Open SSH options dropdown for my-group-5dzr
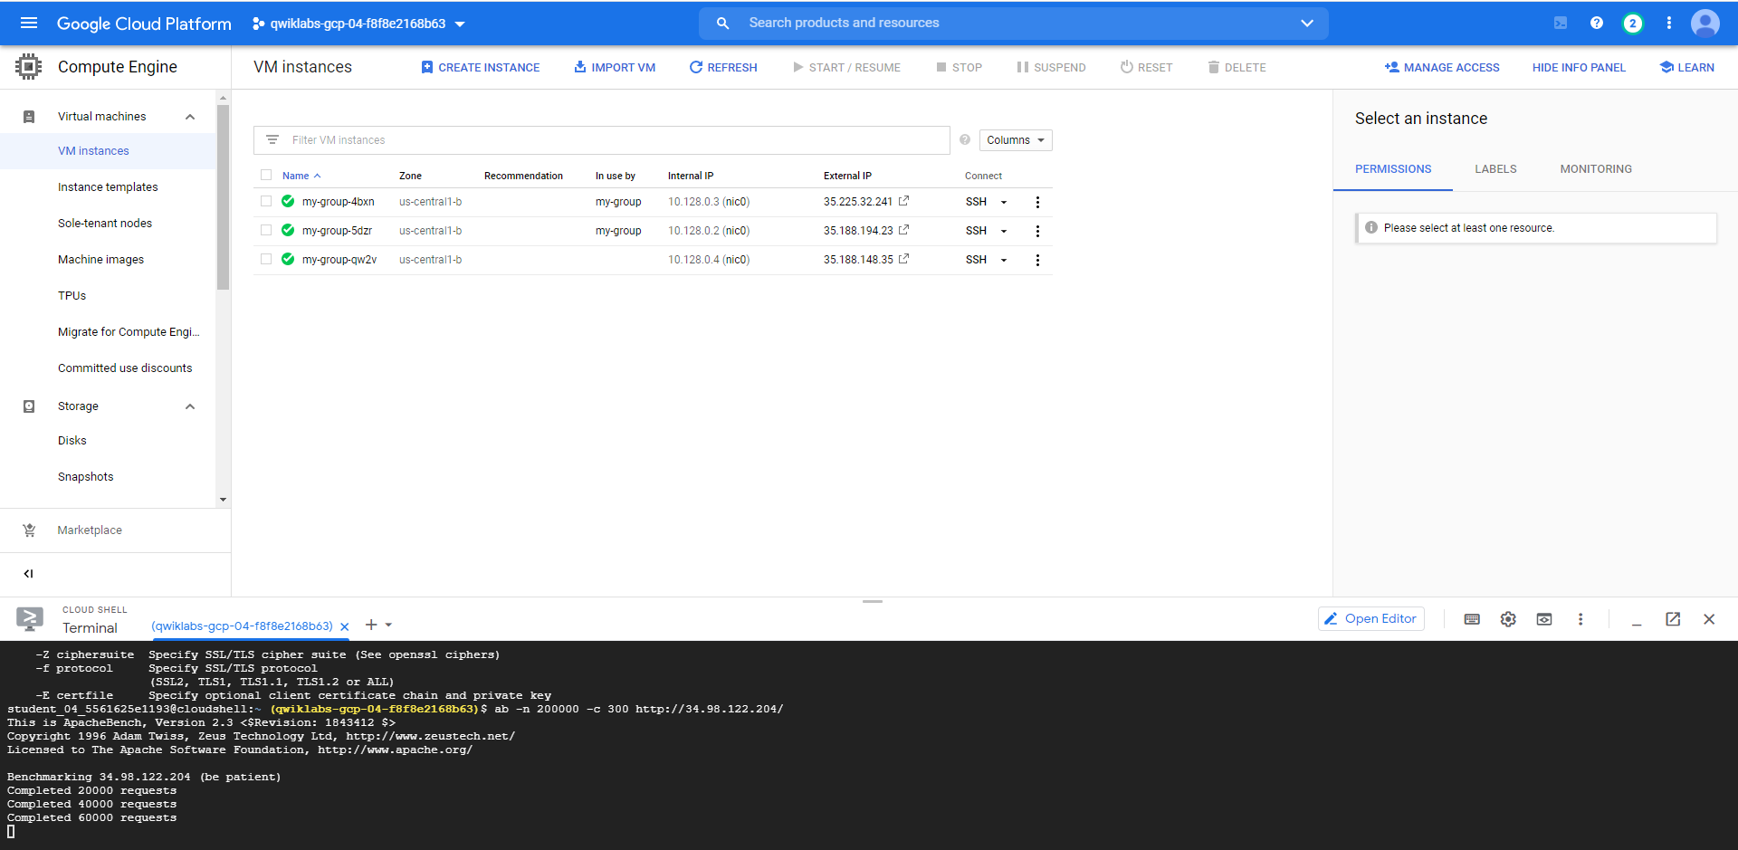The height and width of the screenshot is (850, 1738). pyautogui.click(x=1004, y=231)
